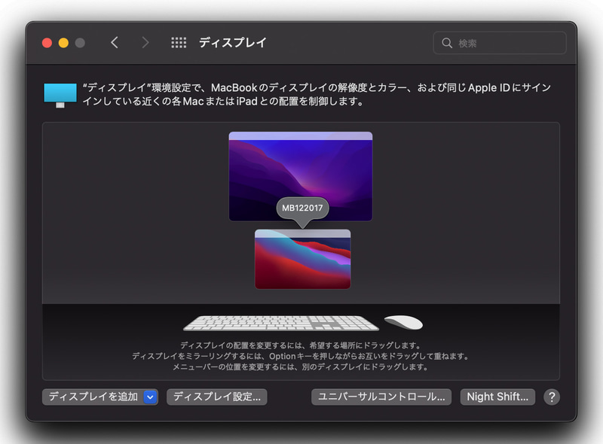
Task: Open help using the question mark icon
Action: [x=552, y=397]
